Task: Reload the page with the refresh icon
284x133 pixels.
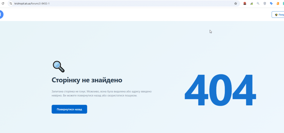Action: [x=3, y=3]
